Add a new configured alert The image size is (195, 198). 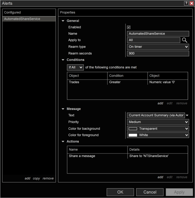click(x=27, y=178)
